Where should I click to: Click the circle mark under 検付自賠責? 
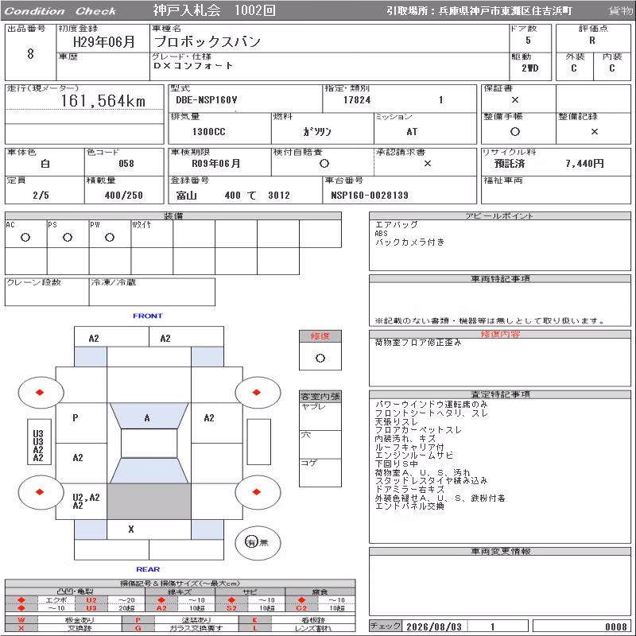(x=324, y=164)
